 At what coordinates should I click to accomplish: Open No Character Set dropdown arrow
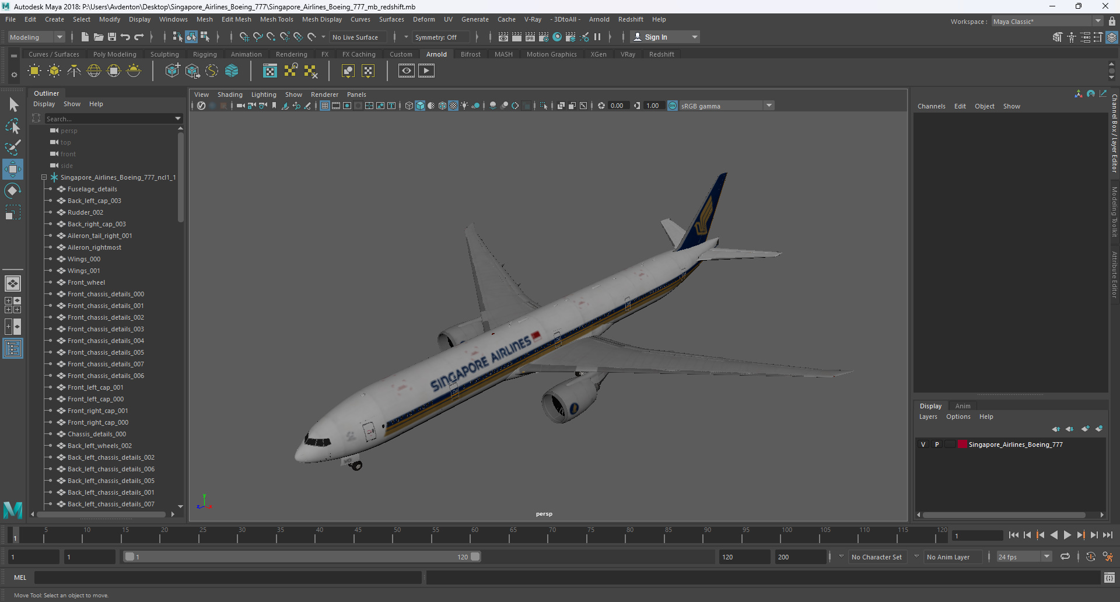click(841, 556)
